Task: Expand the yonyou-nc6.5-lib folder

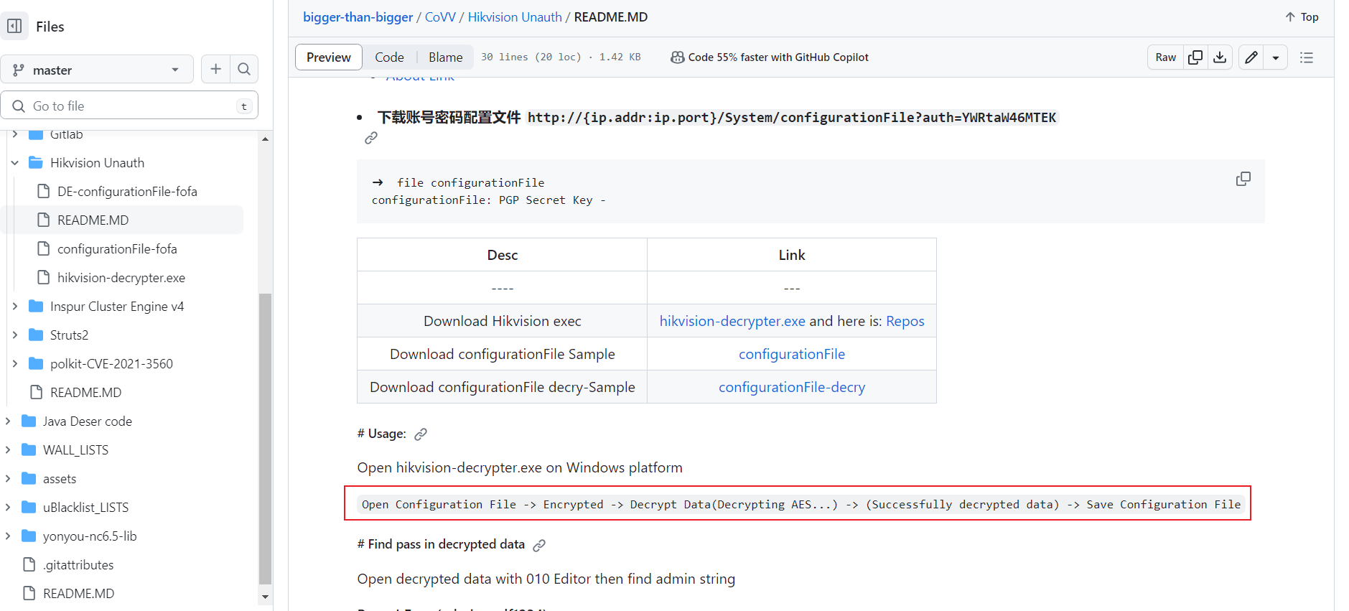Action: pyautogui.click(x=8, y=536)
